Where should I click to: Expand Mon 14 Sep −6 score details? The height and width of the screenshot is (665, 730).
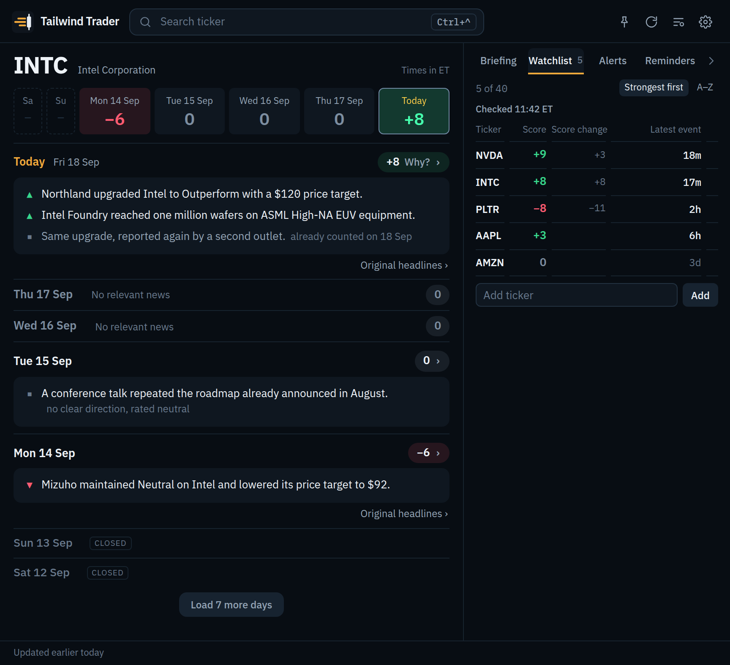428,453
